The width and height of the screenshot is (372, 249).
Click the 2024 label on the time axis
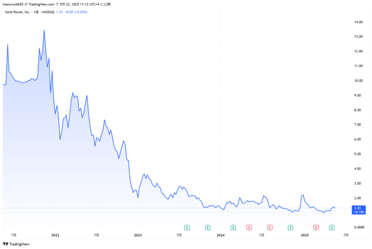tap(221, 235)
